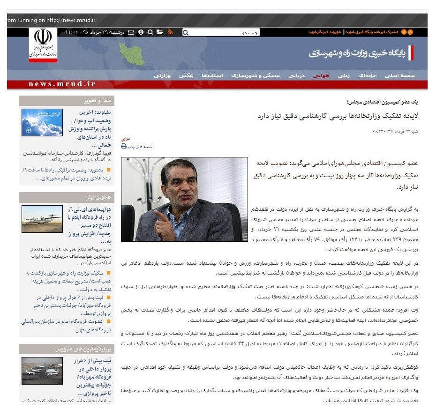Open the weather report thumbnail image
This screenshot has height=409, width=429.
point(42,122)
